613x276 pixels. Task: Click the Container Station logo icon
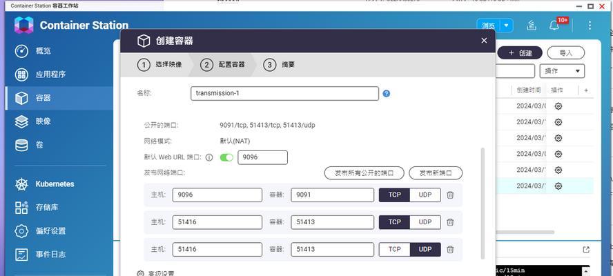pos(24,25)
